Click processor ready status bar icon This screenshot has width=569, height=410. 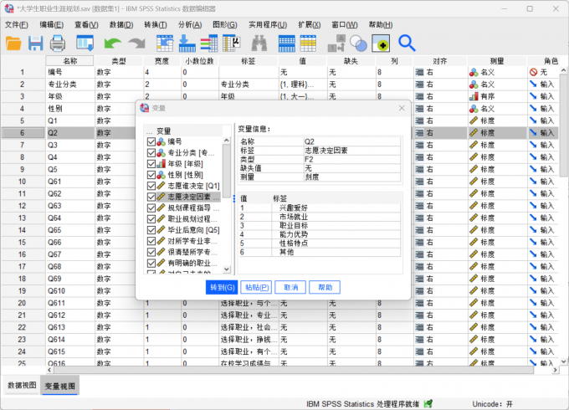(x=428, y=403)
